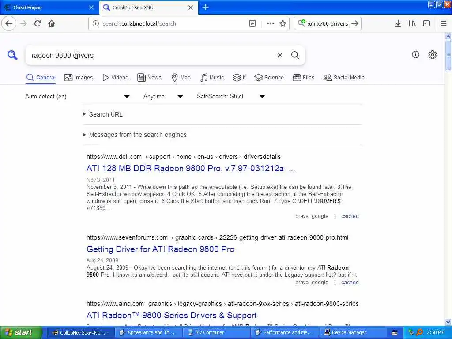This screenshot has height=339, width=452.
Task: Switch to the Images category
Action: [79, 78]
